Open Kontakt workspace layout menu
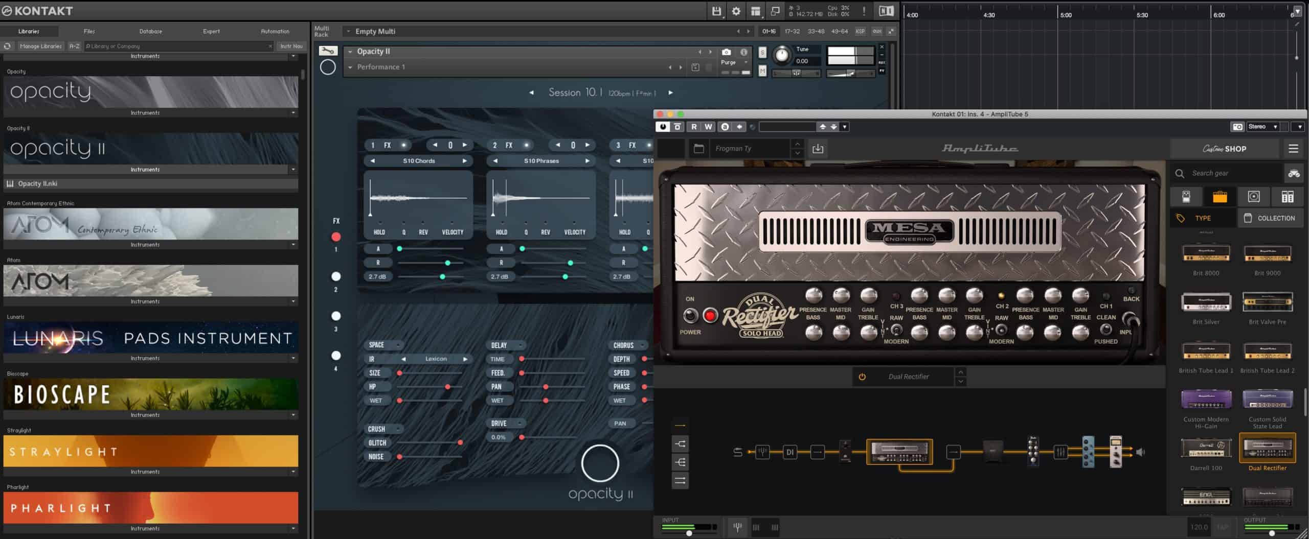The width and height of the screenshot is (1309, 539). 756,11
